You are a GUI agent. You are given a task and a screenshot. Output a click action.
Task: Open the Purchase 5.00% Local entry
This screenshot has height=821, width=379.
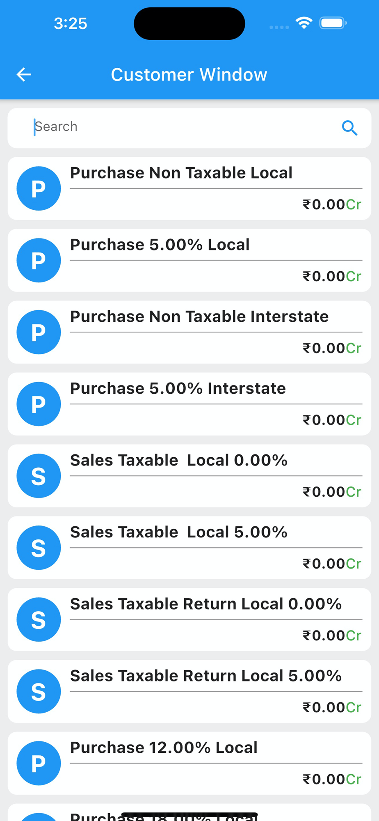click(x=160, y=245)
